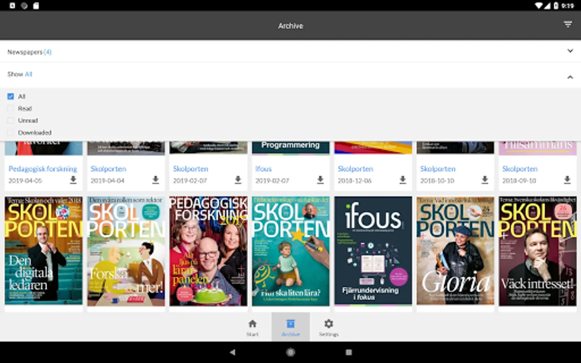Image resolution: width=581 pixels, height=363 pixels.
Task: Download Skolporten 2018-10-10 issue
Action: 485,179
